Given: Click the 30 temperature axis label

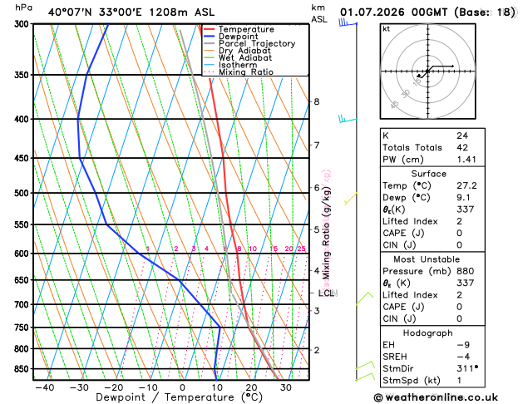Looking at the screenshot, I should [x=286, y=387].
